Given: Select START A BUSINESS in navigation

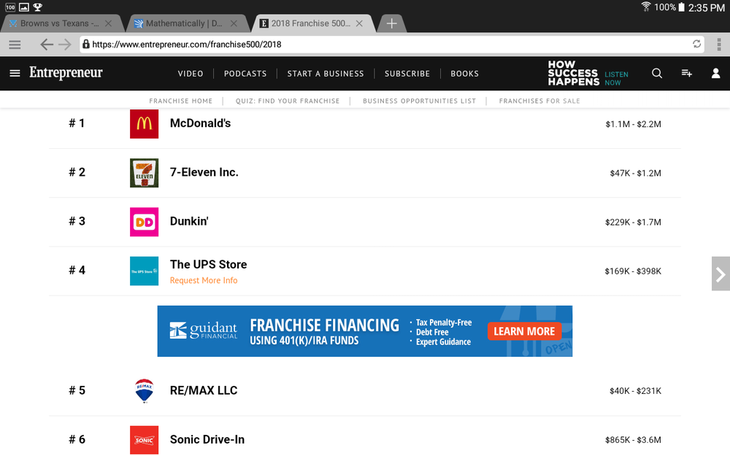Looking at the screenshot, I should pos(326,74).
